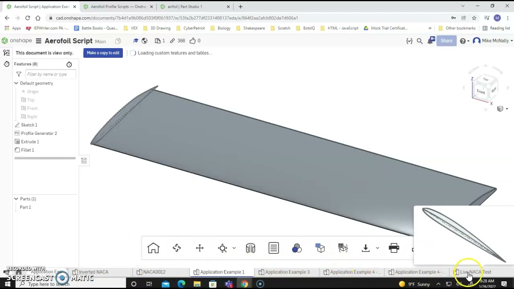Select the 3D rotate tool
This screenshot has width=514, height=289.
177,248
